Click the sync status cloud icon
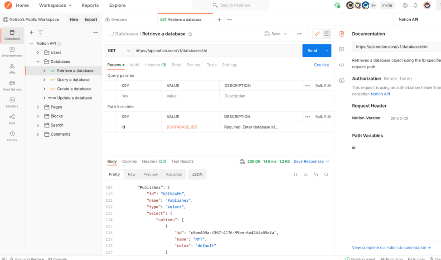 (x=337, y=5)
